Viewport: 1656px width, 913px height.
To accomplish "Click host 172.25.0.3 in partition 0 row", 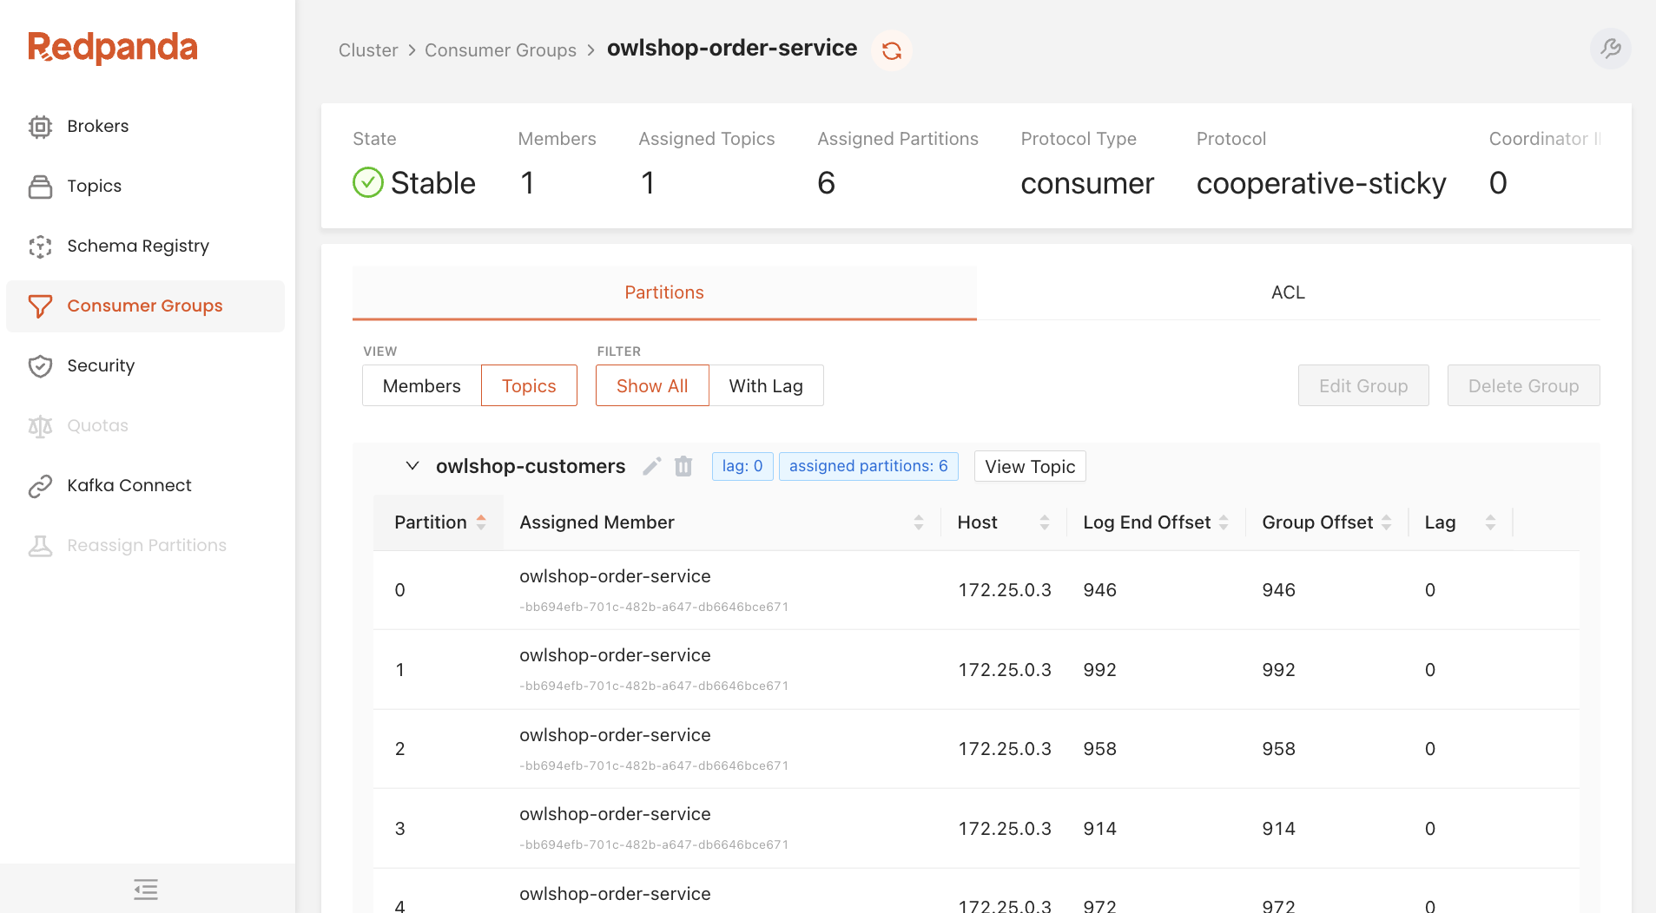I will pyautogui.click(x=1005, y=590).
